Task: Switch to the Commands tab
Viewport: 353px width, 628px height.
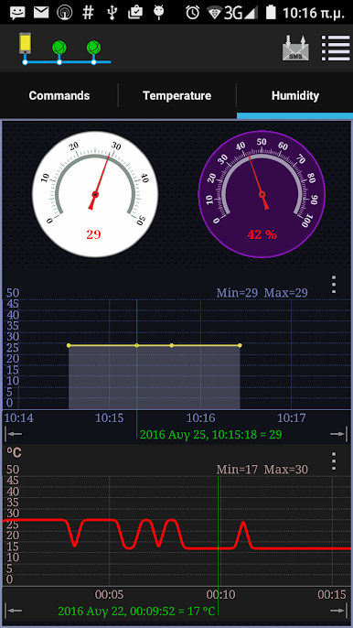Action: click(59, 96)
